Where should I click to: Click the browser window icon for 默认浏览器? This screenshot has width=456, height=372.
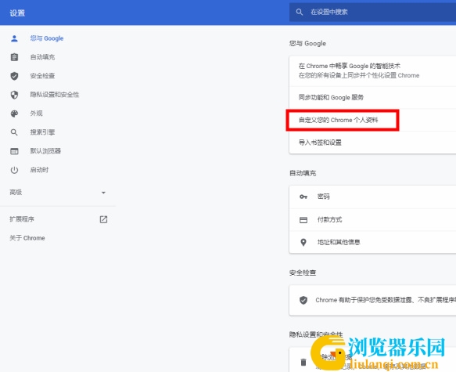pos(14,151)
